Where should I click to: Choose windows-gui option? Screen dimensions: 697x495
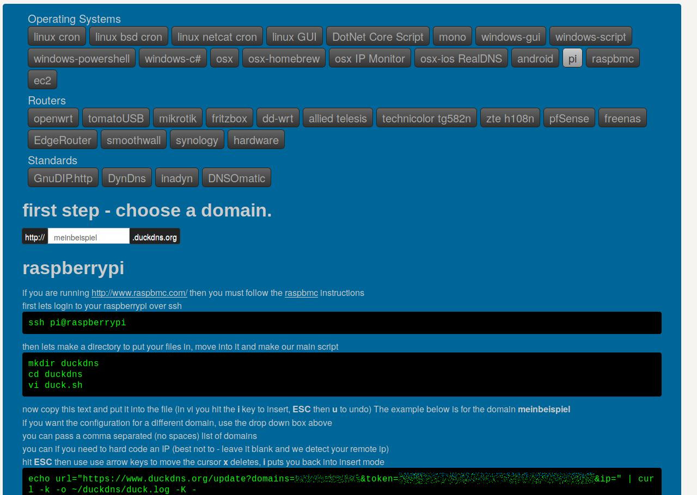[511, 36]
